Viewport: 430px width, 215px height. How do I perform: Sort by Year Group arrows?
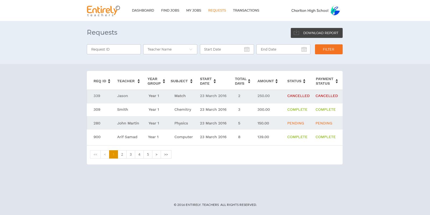(x=164, y=81)
